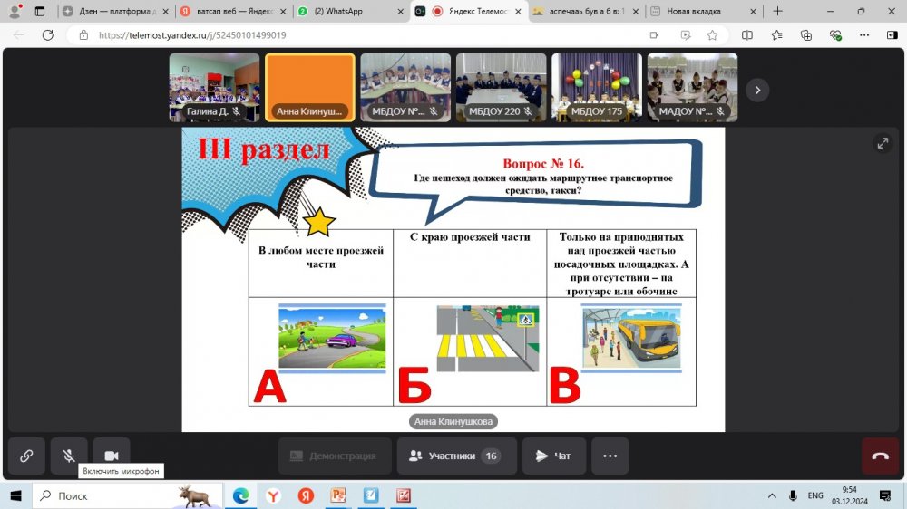Switch to Дзен — платформа tab
Image resolution: width=907 pixels, height=509 pixels.
(116, 11)
